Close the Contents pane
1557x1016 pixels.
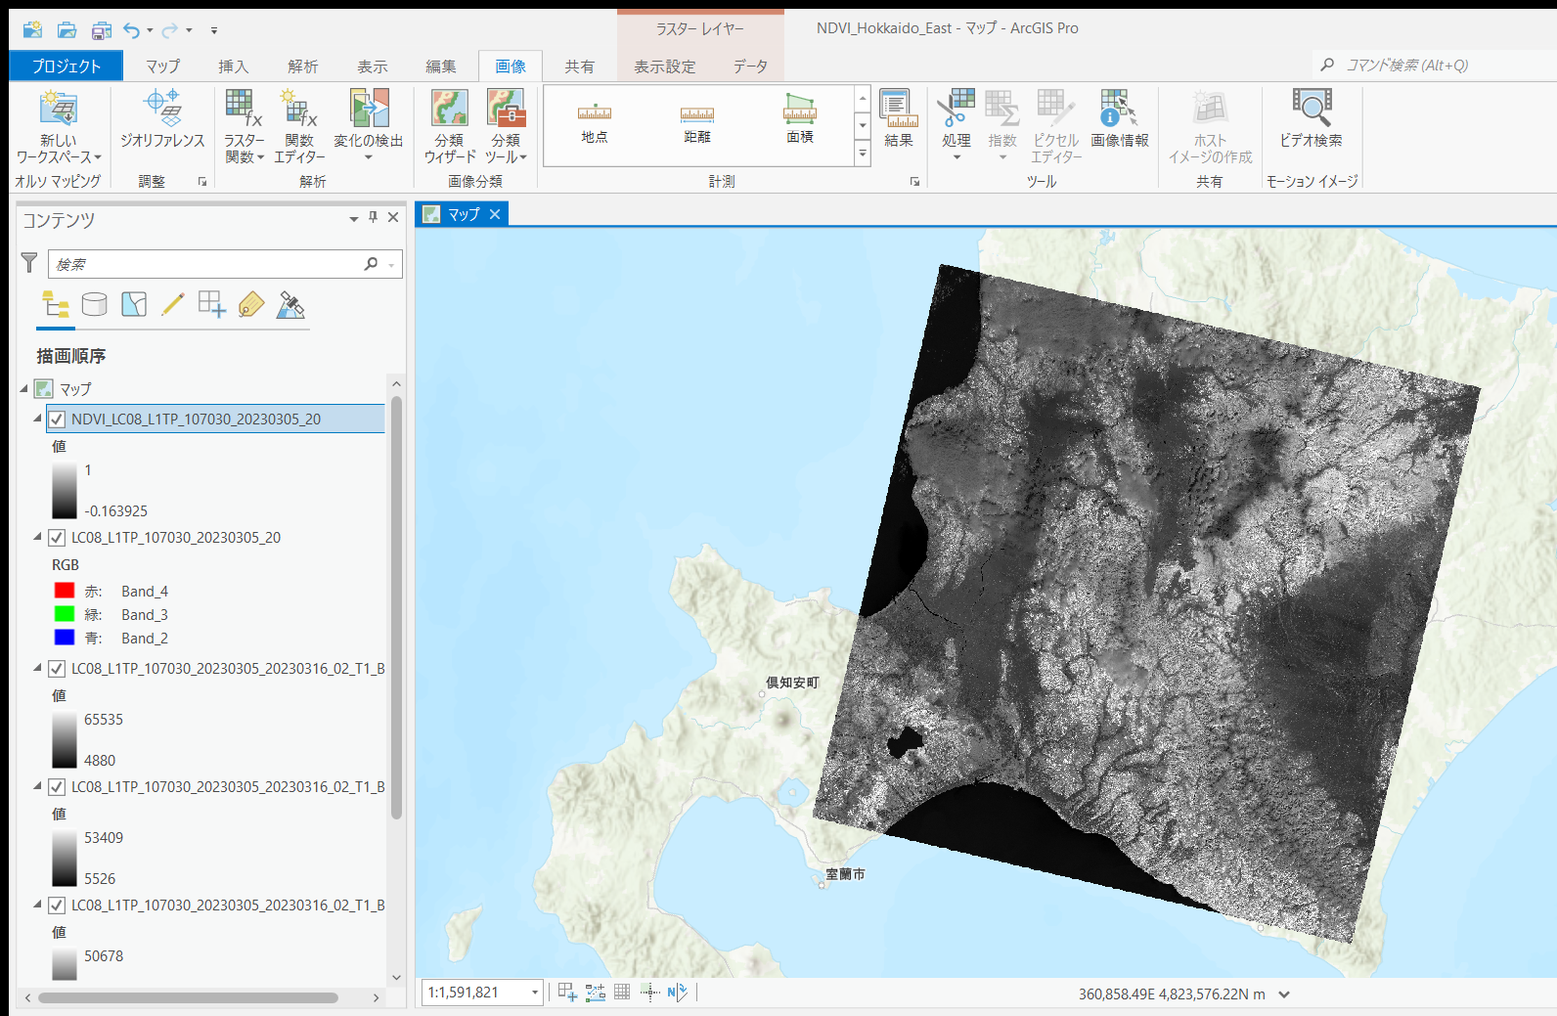pos(393,218)
